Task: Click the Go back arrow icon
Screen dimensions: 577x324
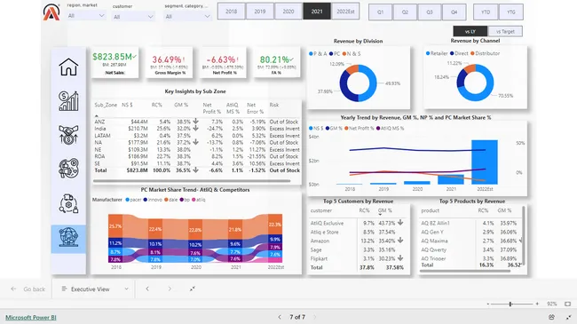Action: click(x=13, y=289)
